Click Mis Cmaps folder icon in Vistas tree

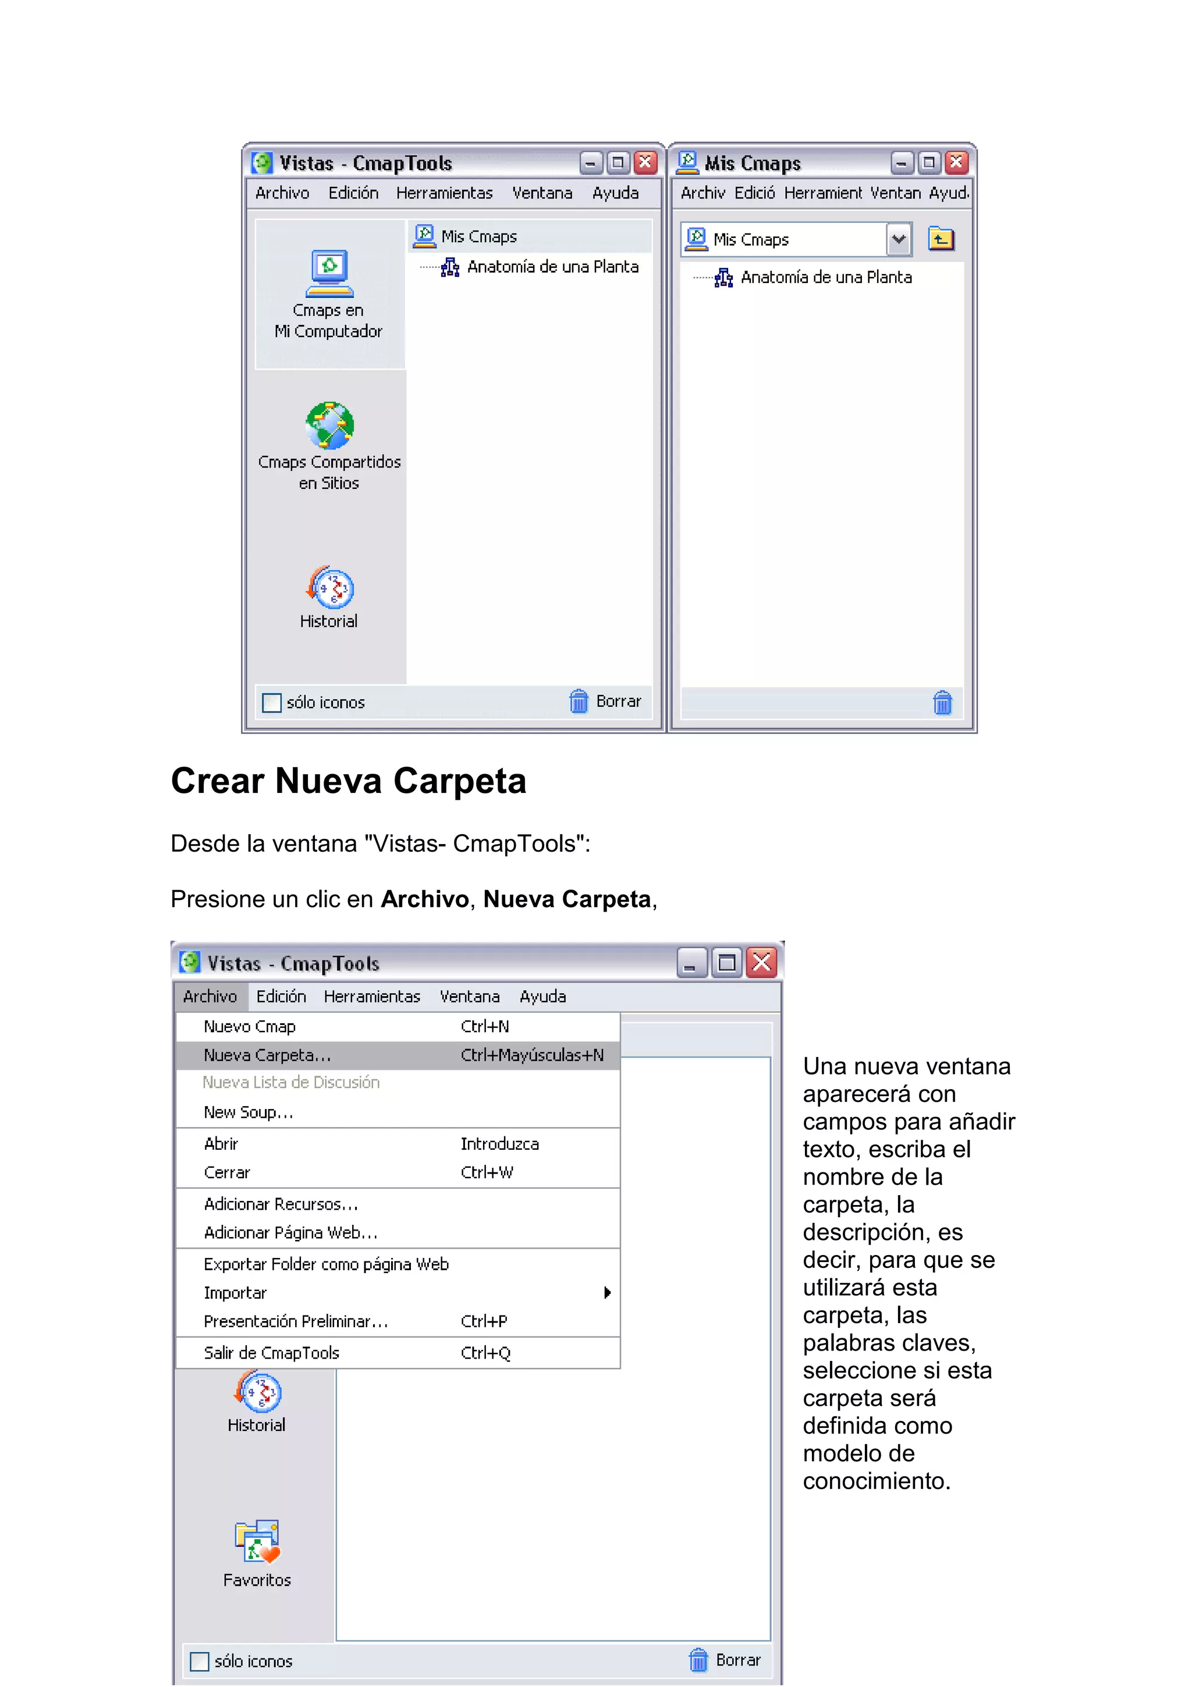(424, 236)
